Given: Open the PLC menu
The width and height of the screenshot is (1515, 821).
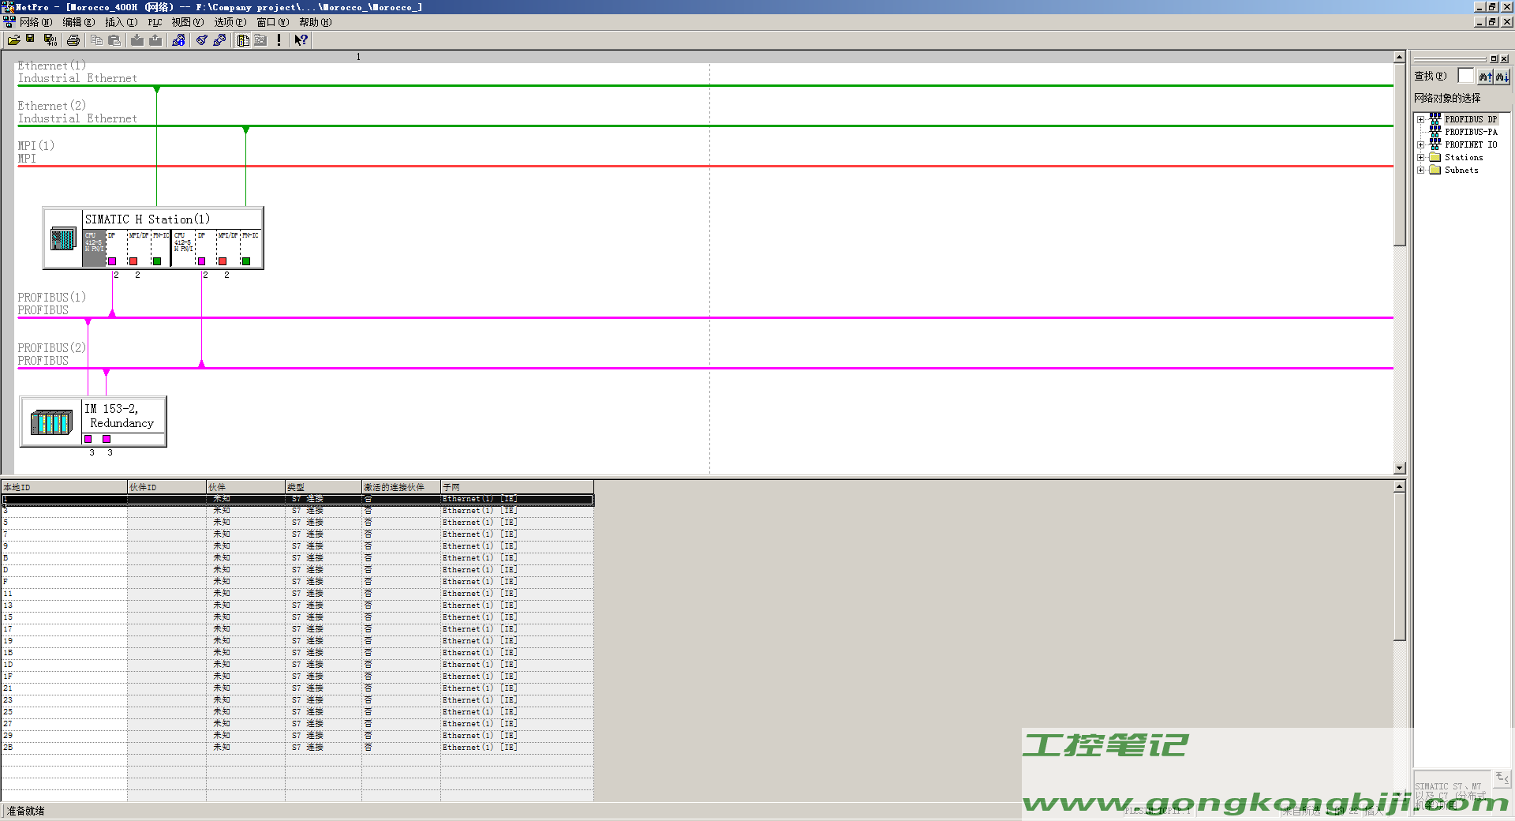Looking at the screenshot, I should [155, 22].
